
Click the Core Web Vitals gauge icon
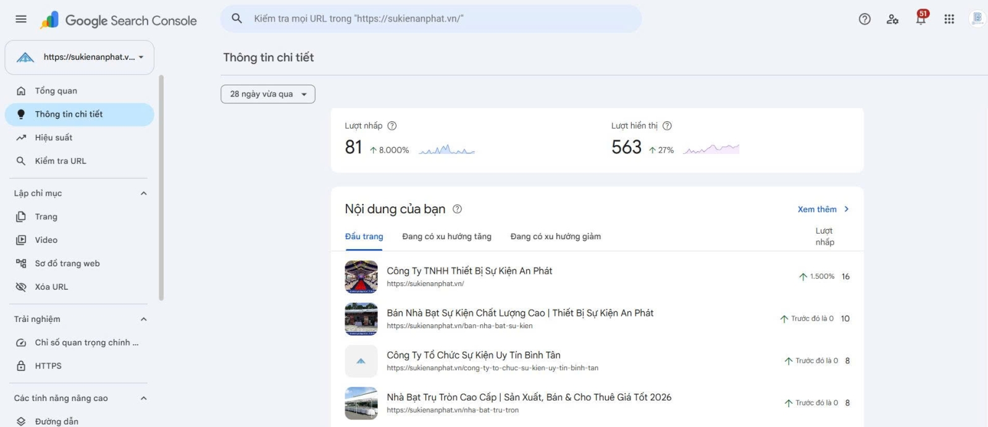point(21,343)
